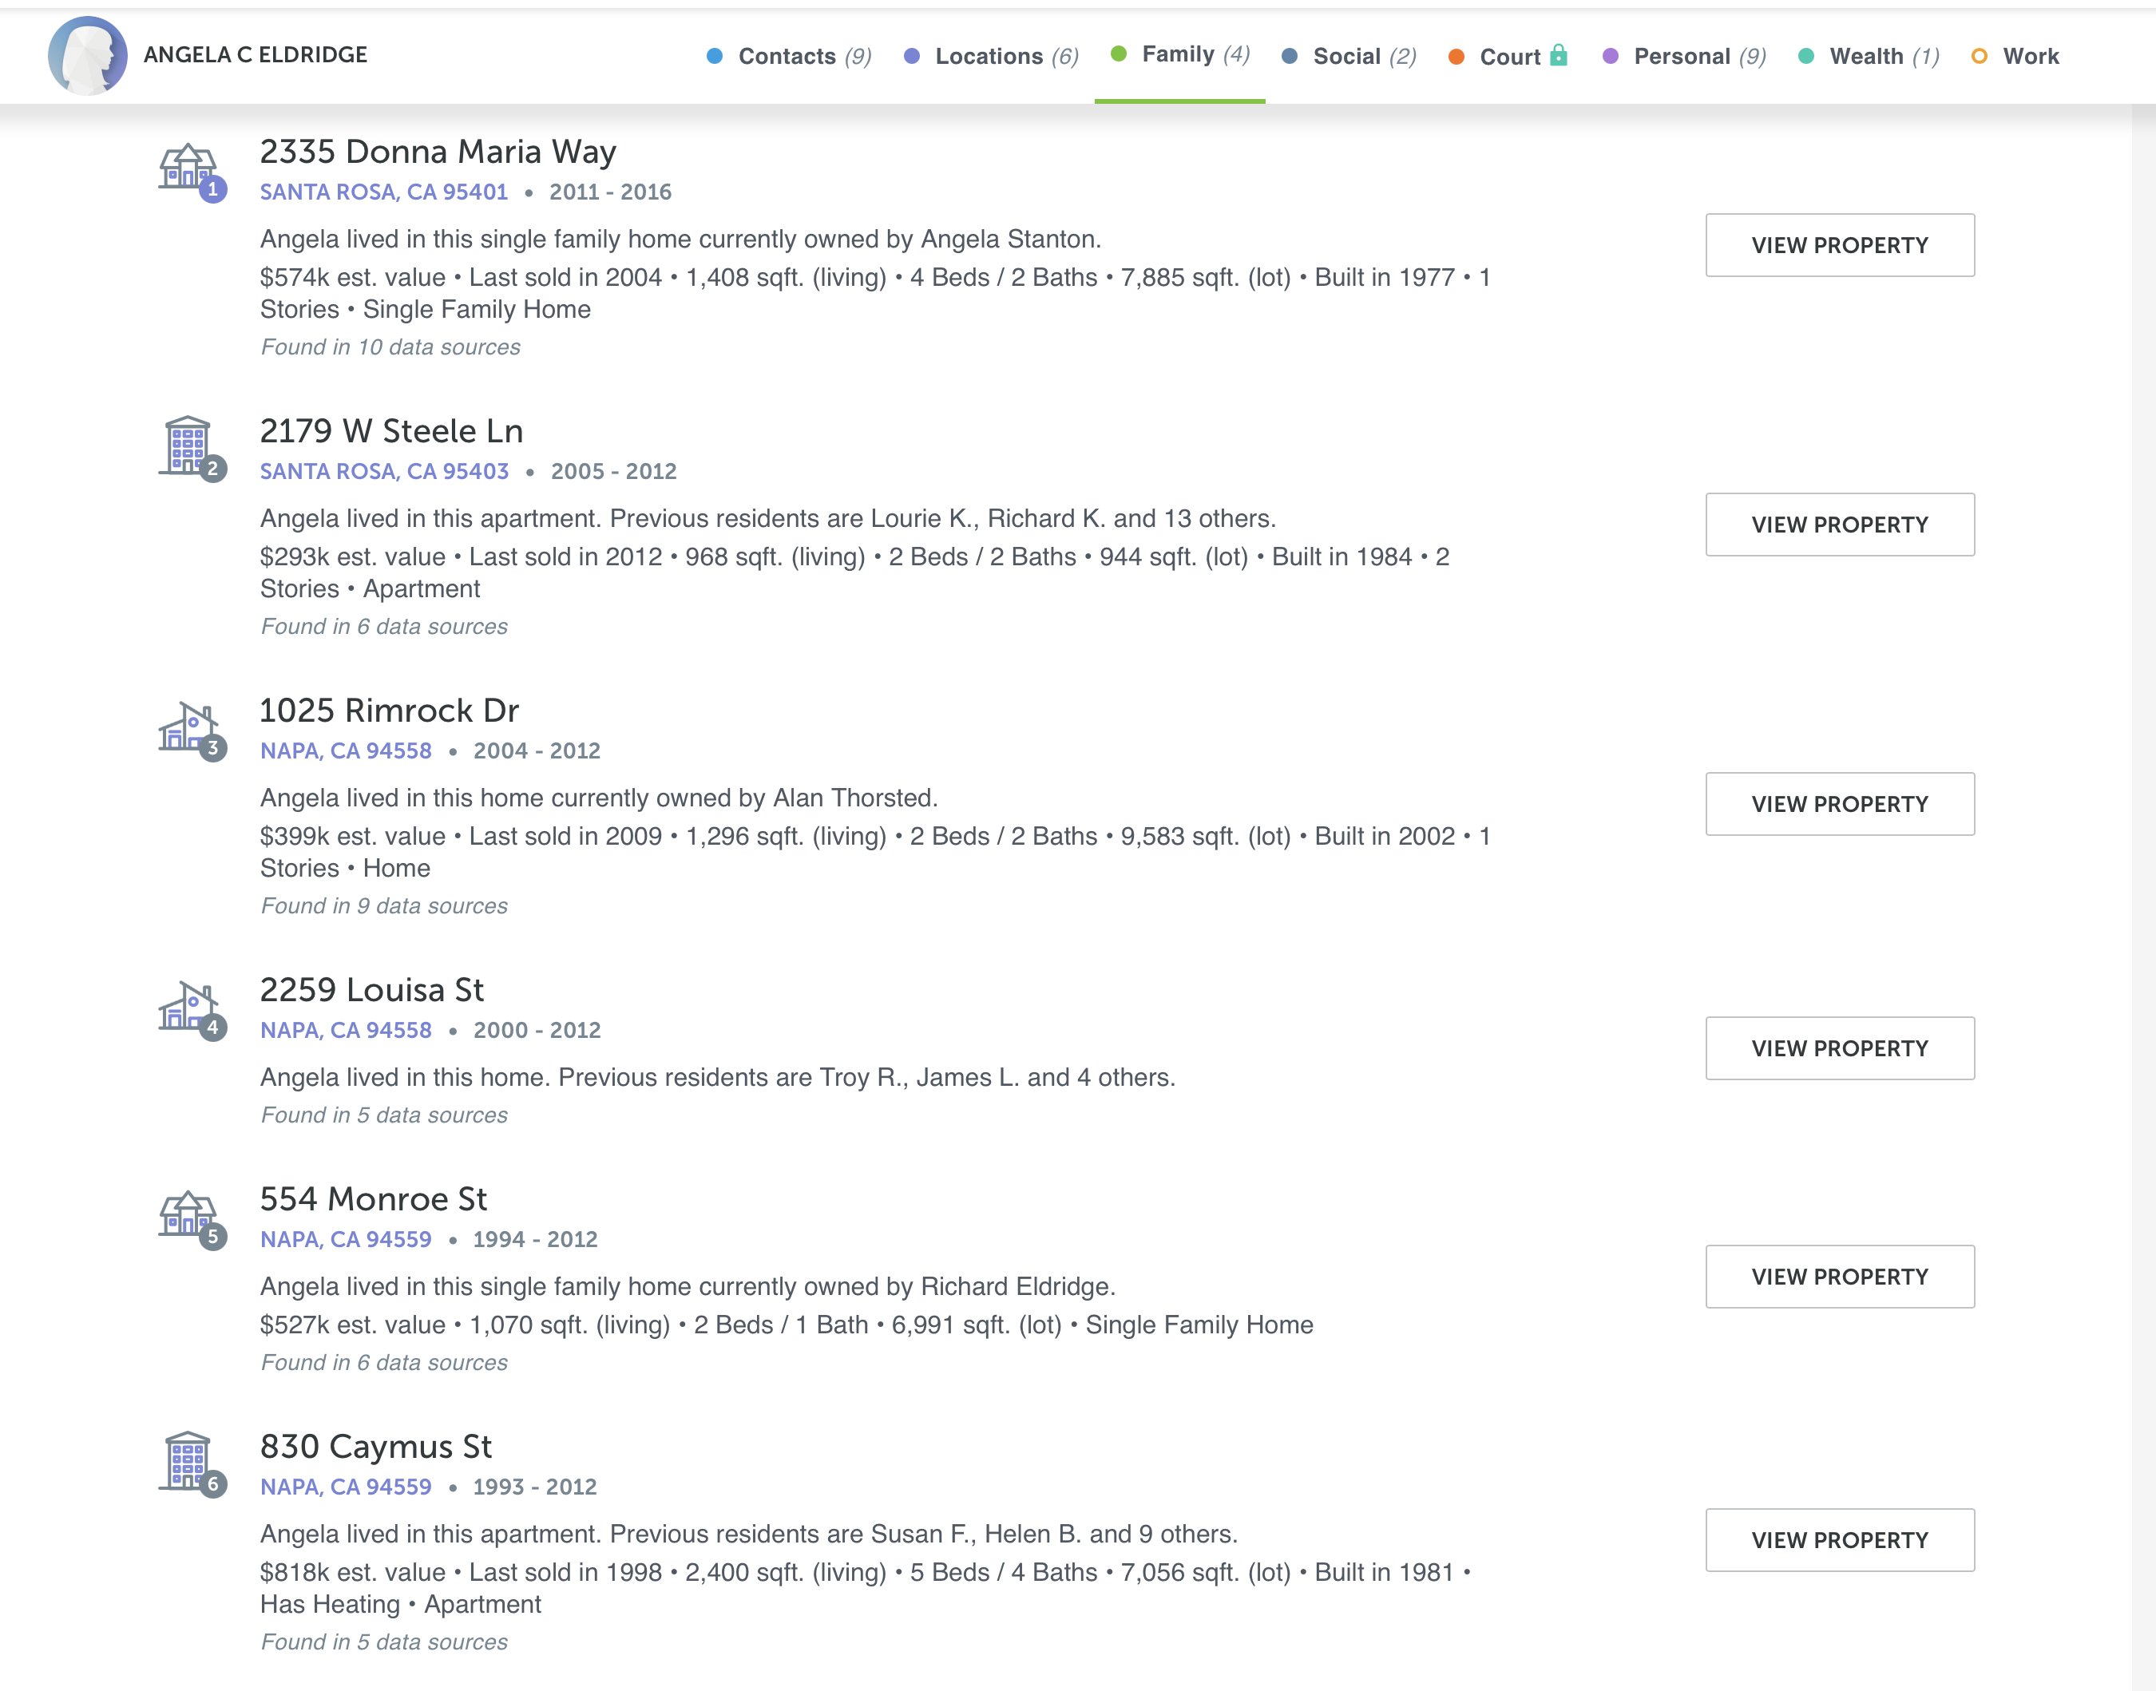2156x1691 pixels.
Task: Select the Social tab
Action: click(x=1349, y=57)
